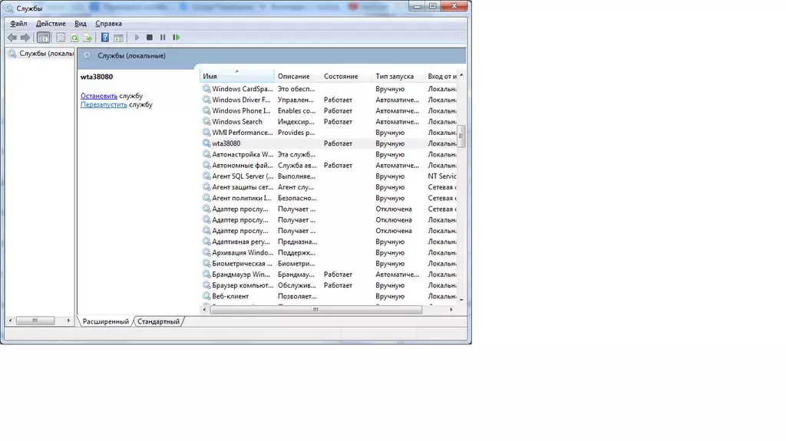
Task: Click the tree pane horizontal scrollbar thumb
Action: (x=35, y=321)
